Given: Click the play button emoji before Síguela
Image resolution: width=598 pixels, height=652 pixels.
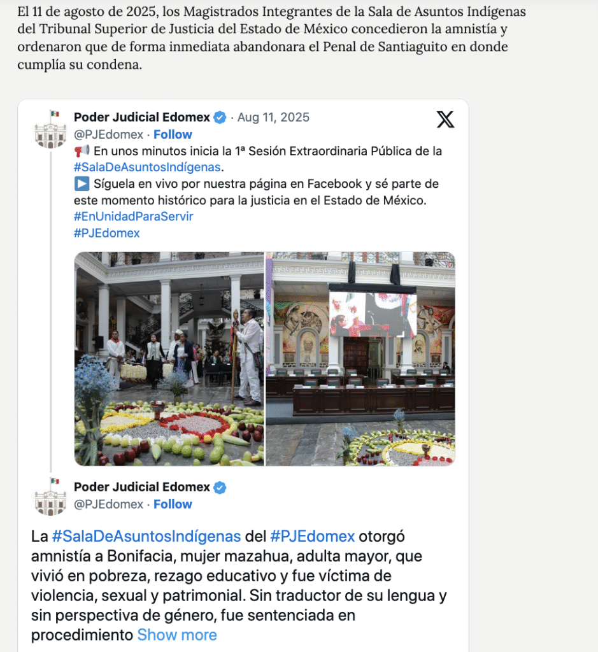Looking at the screenshot, I should coord(82,183).
